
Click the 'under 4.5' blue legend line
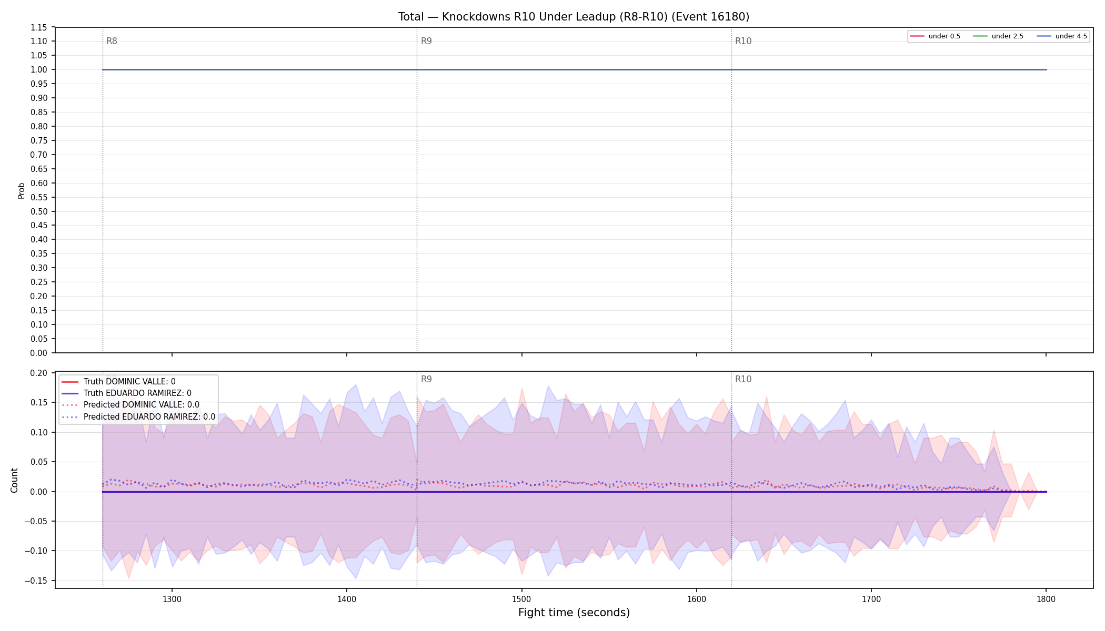[x=1044, y=36]
